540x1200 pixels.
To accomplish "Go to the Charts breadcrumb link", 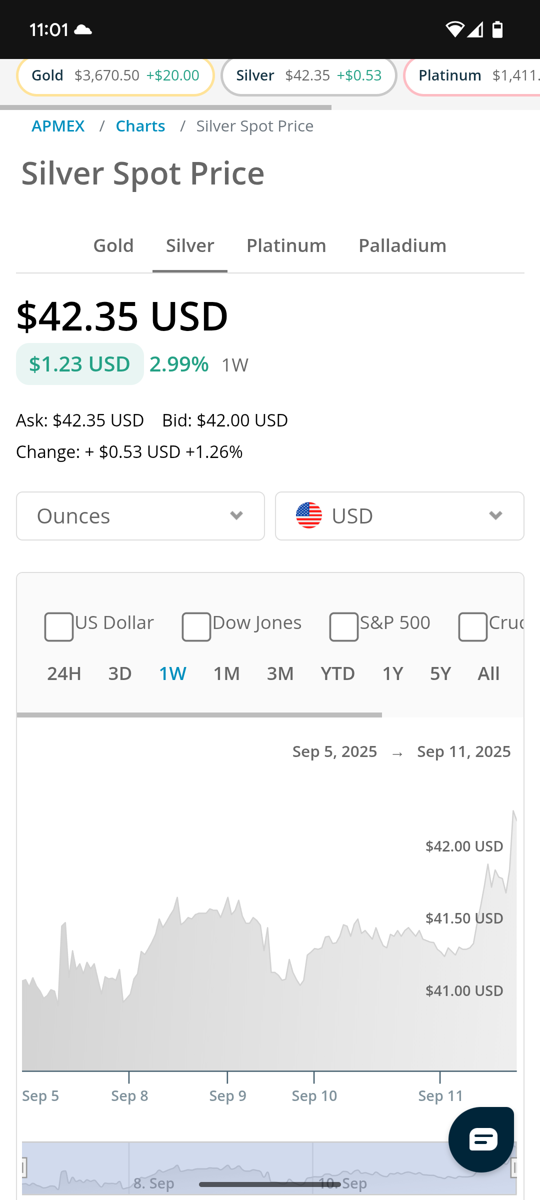I will 140,126.
